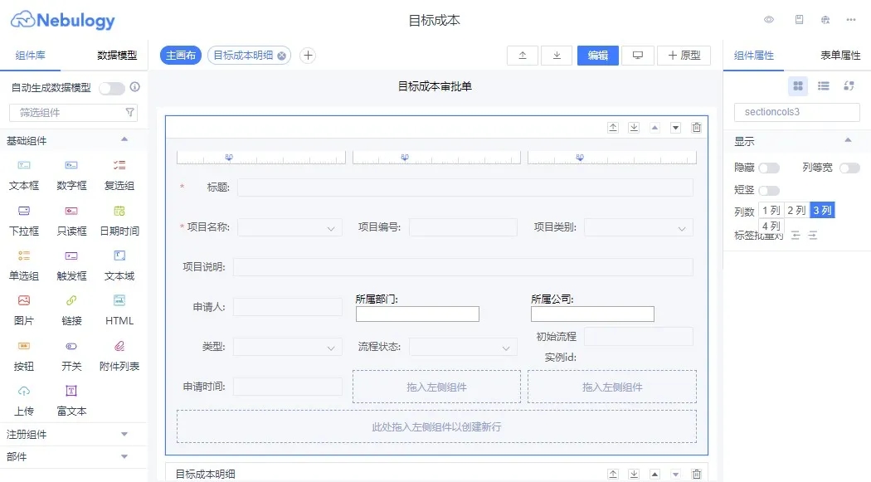Screen dimensions: 871x482
Task: Set column count to 2 列
Action: click(796, 211)
